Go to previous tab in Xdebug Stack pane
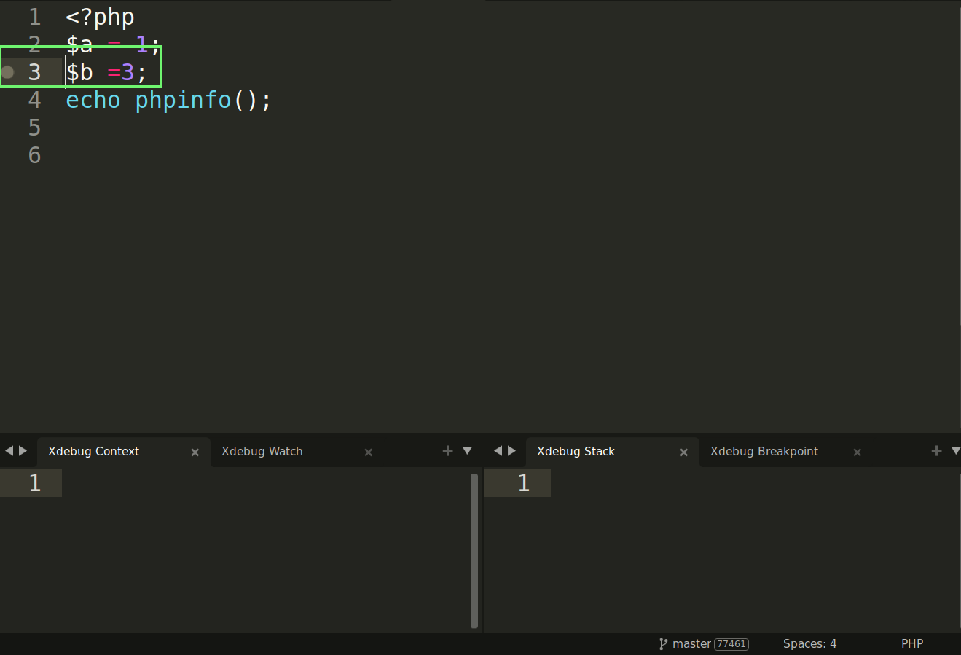This screenshot has width=961, height=655. (498, 451)
